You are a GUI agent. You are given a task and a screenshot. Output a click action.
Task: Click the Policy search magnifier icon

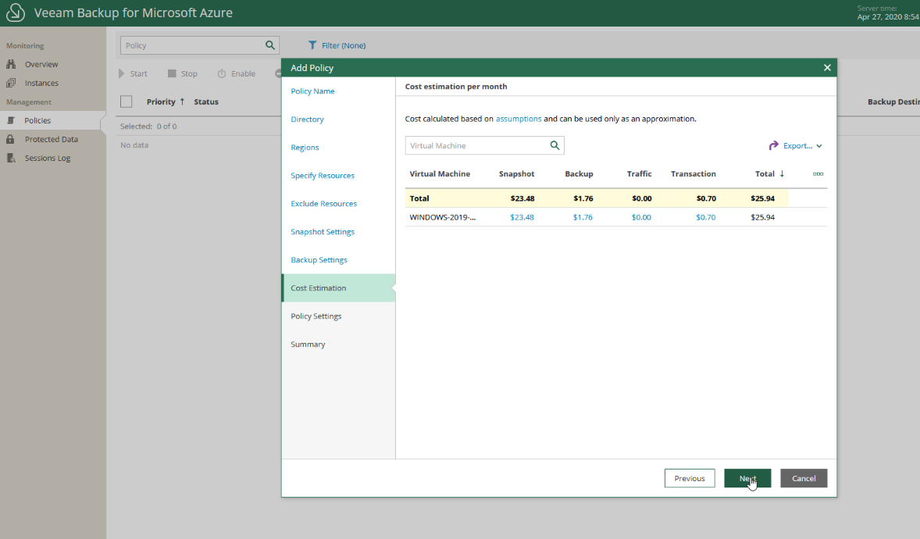pyautogui.click(x=270, y=45)
